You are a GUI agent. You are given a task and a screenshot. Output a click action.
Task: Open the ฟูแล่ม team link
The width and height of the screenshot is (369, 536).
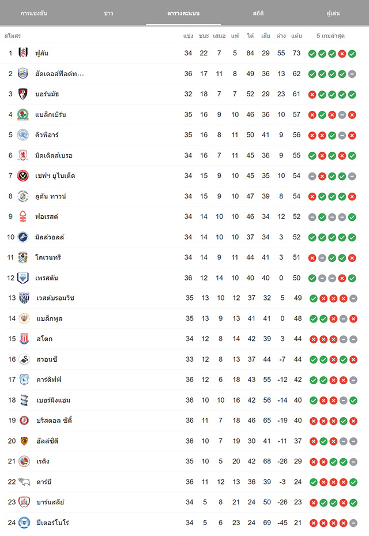tap(42, 53)
